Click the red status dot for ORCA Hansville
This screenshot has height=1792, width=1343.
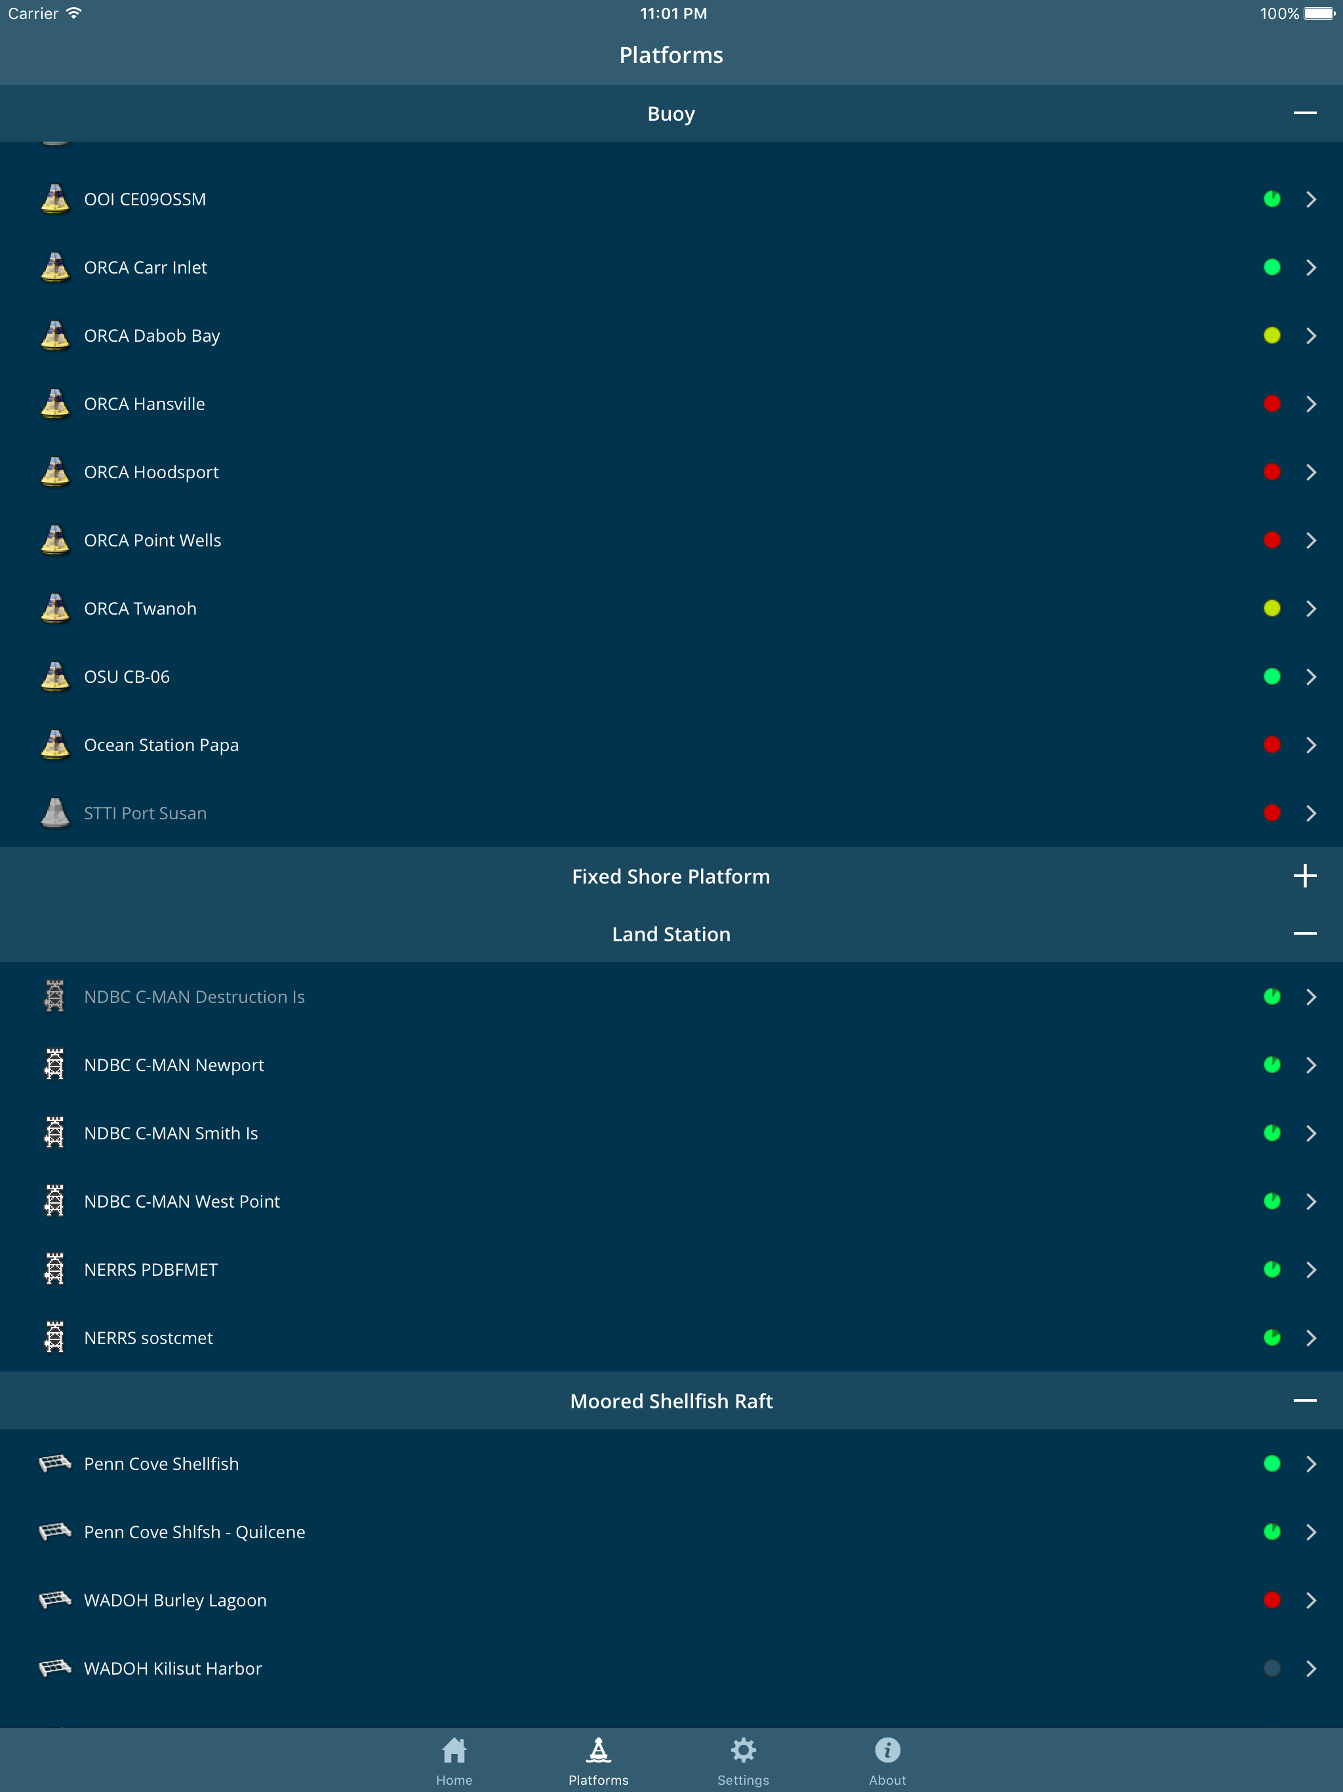(x=1272, y=403)
